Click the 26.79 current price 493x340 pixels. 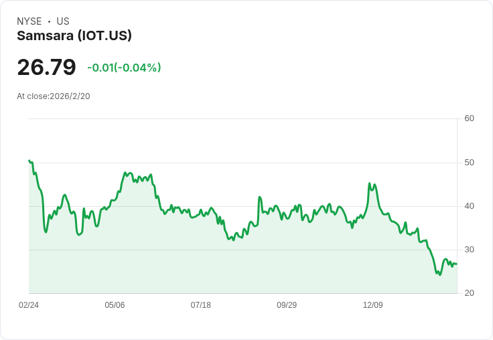[46, 68]
